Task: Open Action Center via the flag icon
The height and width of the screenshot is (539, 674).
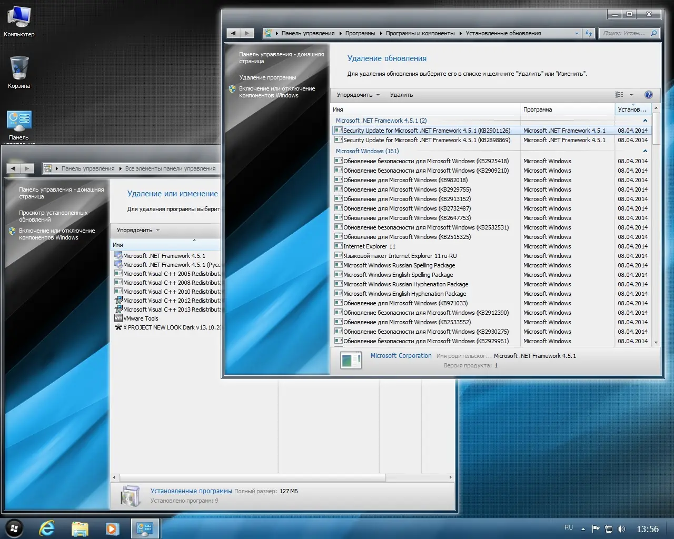Action: coord(596,528)
